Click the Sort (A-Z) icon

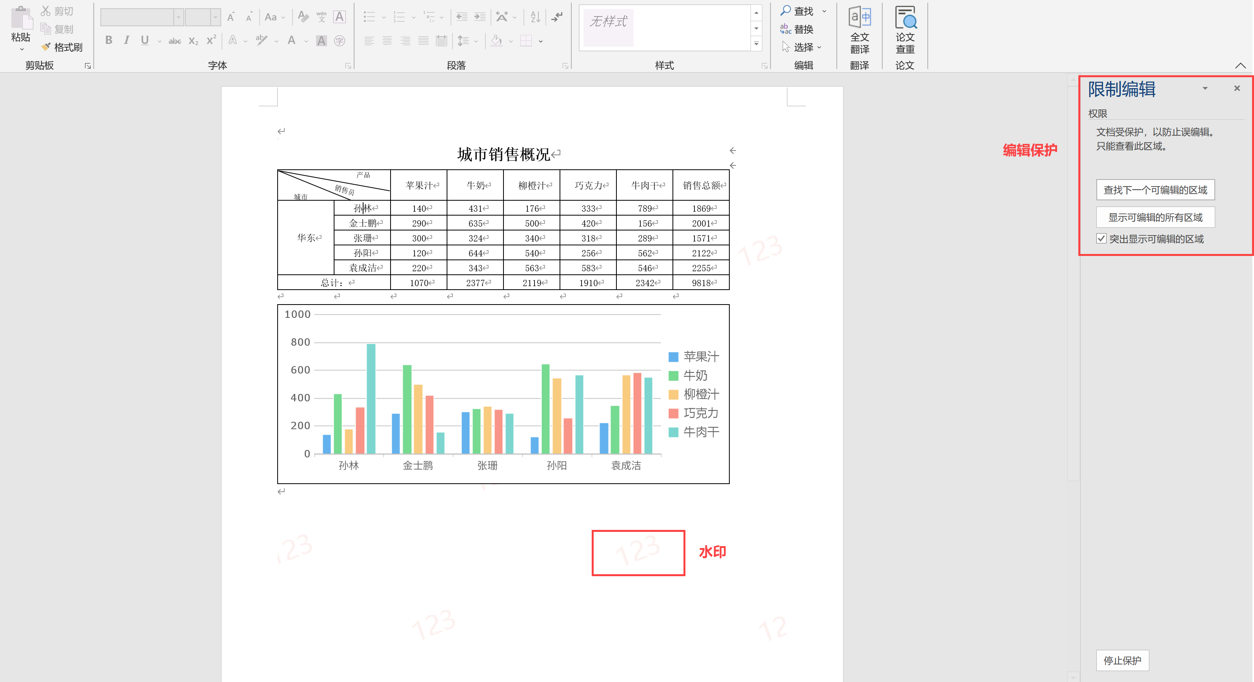[x=536, y=17]
